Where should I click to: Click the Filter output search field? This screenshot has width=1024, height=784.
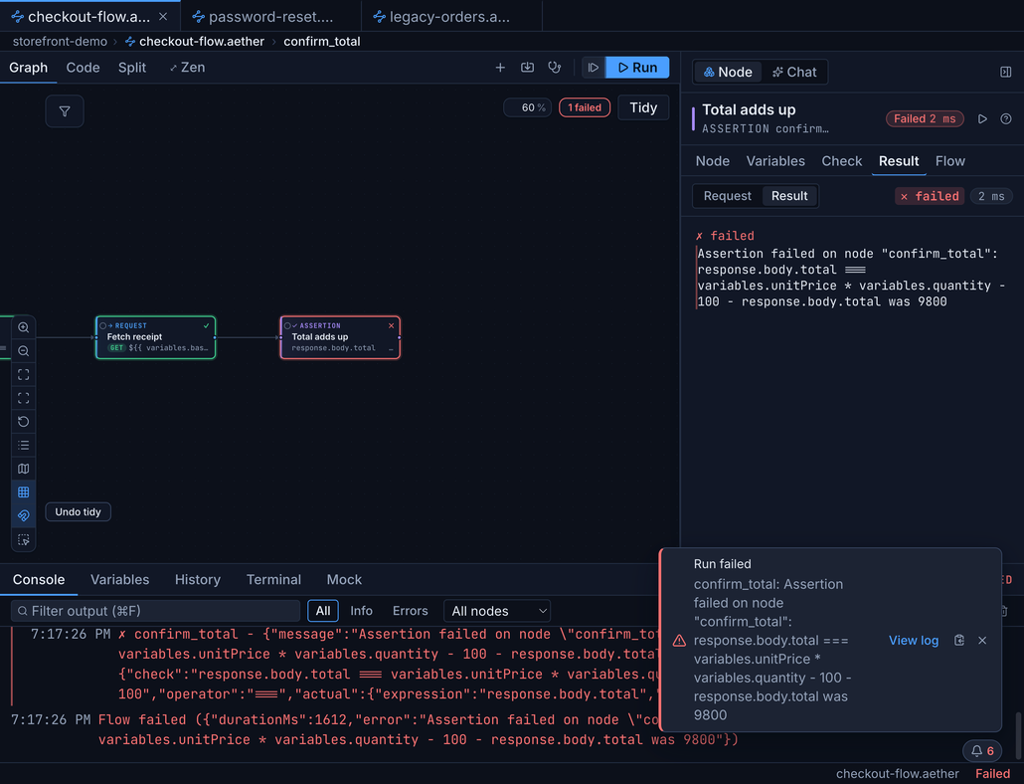click(x=156, y=611)
